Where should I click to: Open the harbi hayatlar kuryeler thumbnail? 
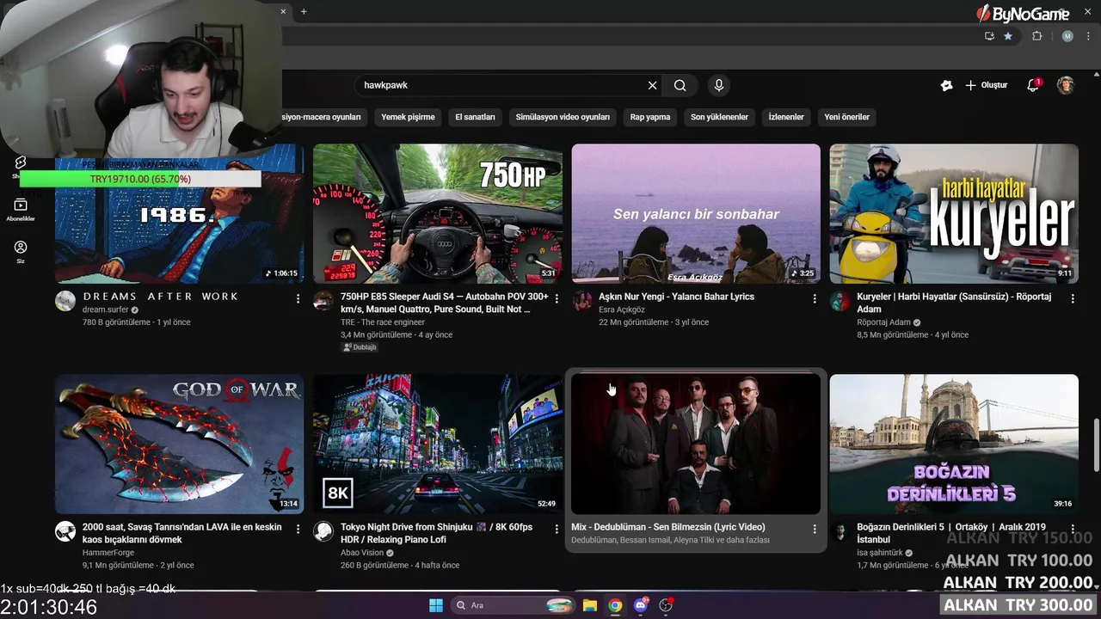pos(954,213)
